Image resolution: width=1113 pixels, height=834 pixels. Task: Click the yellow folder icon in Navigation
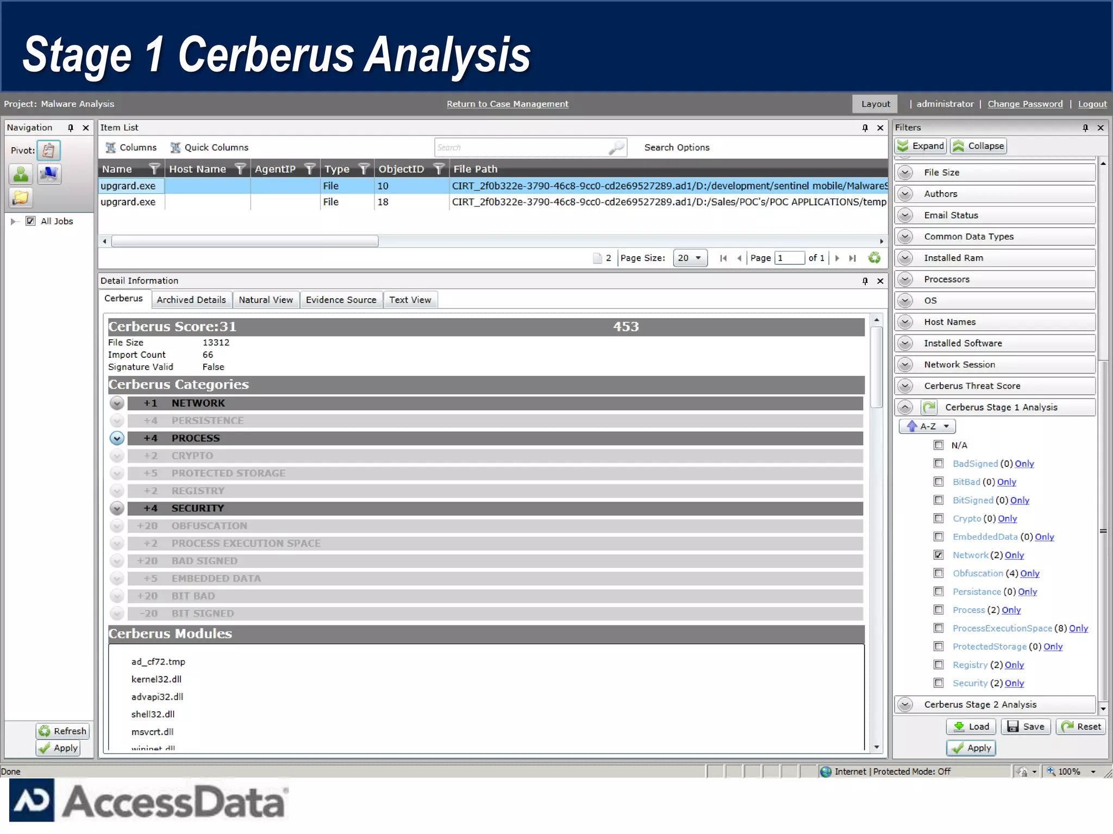coord(21,198)
